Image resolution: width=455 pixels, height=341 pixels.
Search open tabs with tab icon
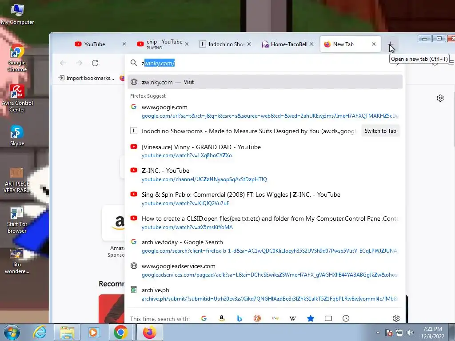click(x=328, y=318)
